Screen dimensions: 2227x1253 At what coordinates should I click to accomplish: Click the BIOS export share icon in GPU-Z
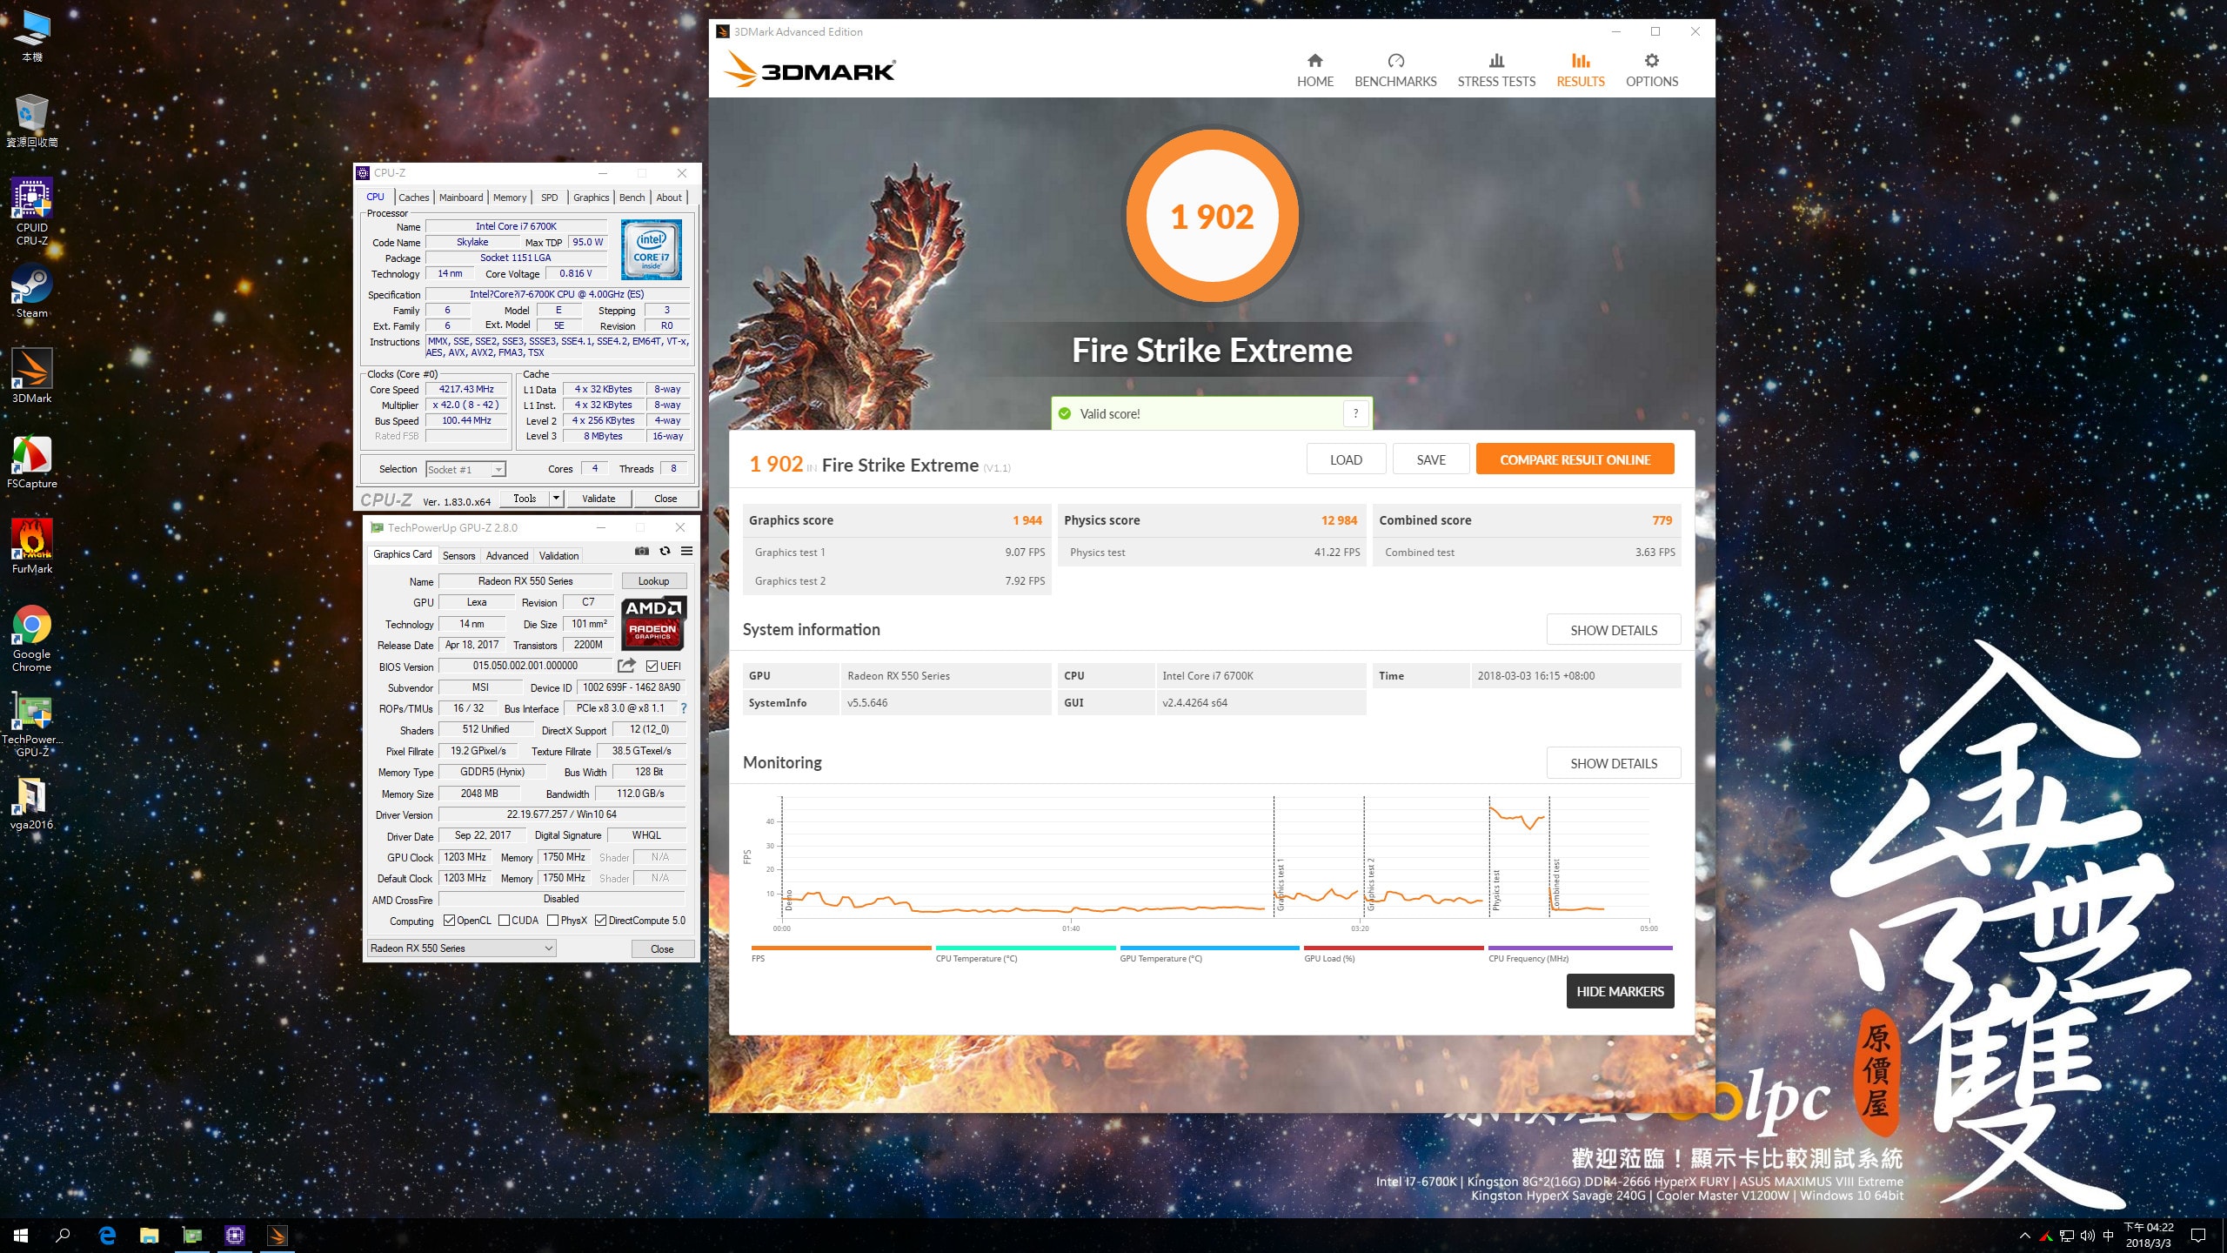[626, 666]
